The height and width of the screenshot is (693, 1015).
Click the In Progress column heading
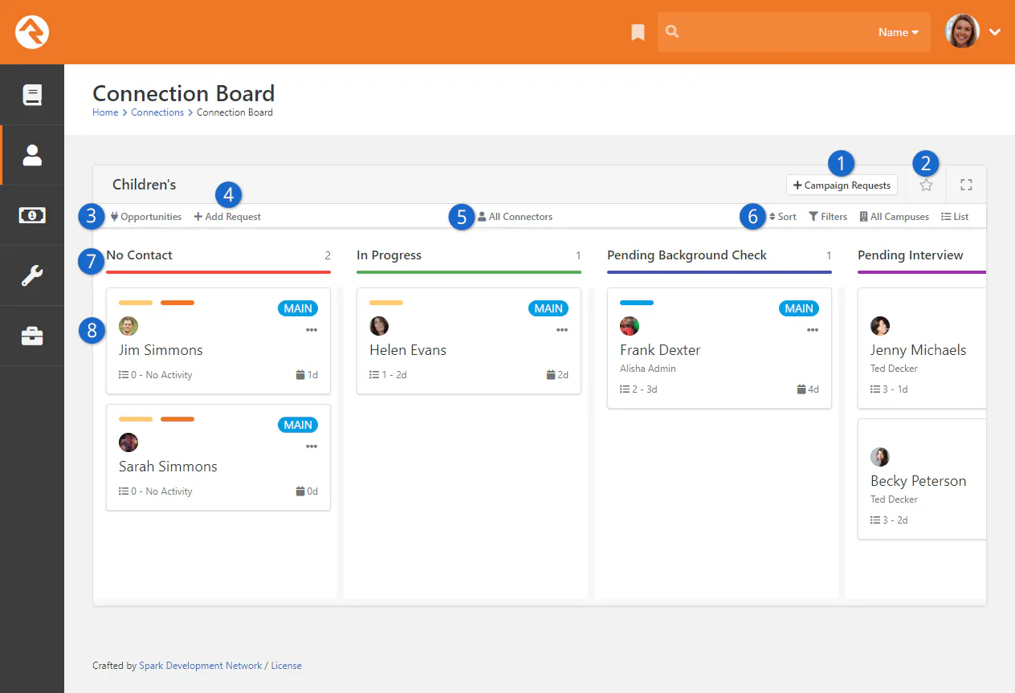pos(389,255)
